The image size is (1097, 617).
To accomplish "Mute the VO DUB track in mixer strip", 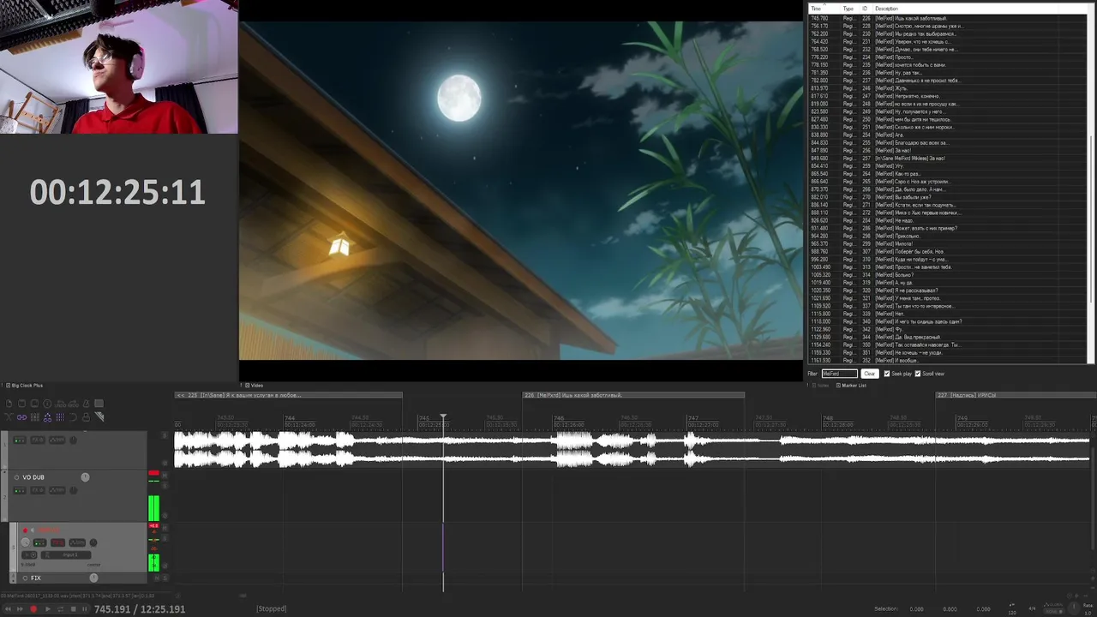I will pos(165,476).
